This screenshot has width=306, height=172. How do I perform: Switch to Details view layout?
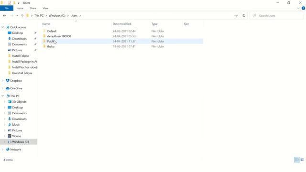296,160
